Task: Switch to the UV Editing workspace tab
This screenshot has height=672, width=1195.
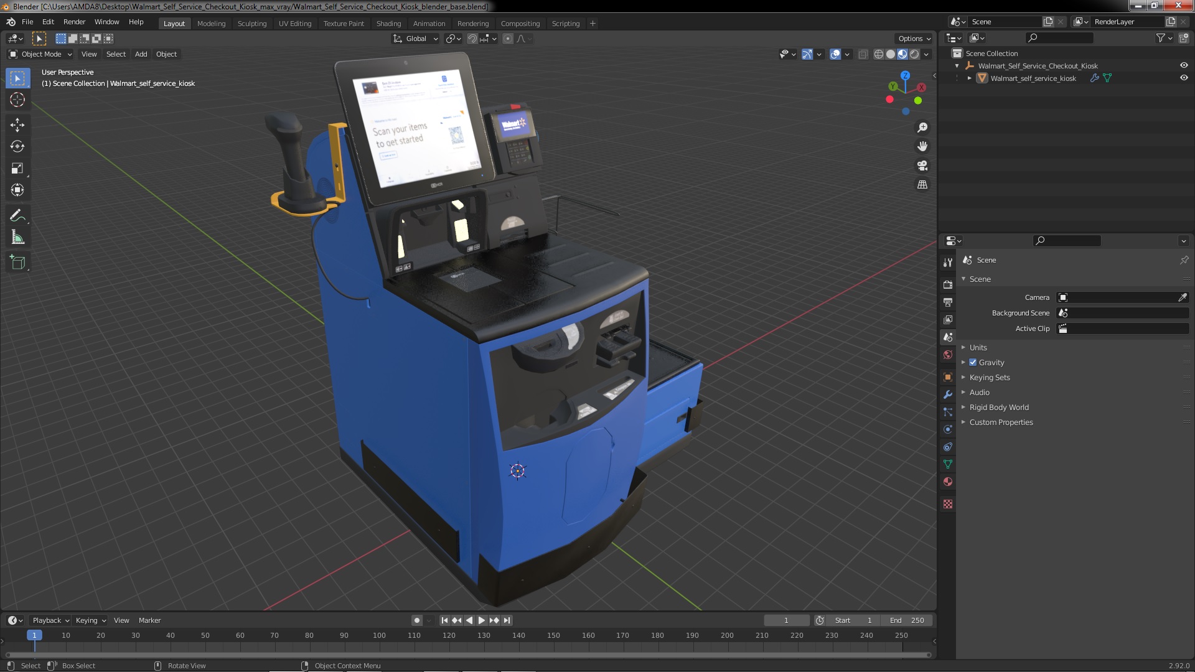Action: pos(295,24)
